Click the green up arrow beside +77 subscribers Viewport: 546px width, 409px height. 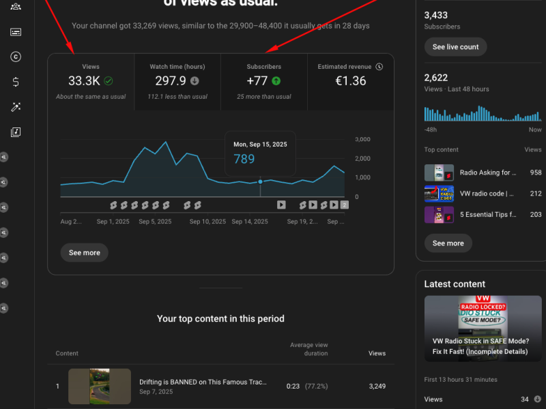[276, 81]
